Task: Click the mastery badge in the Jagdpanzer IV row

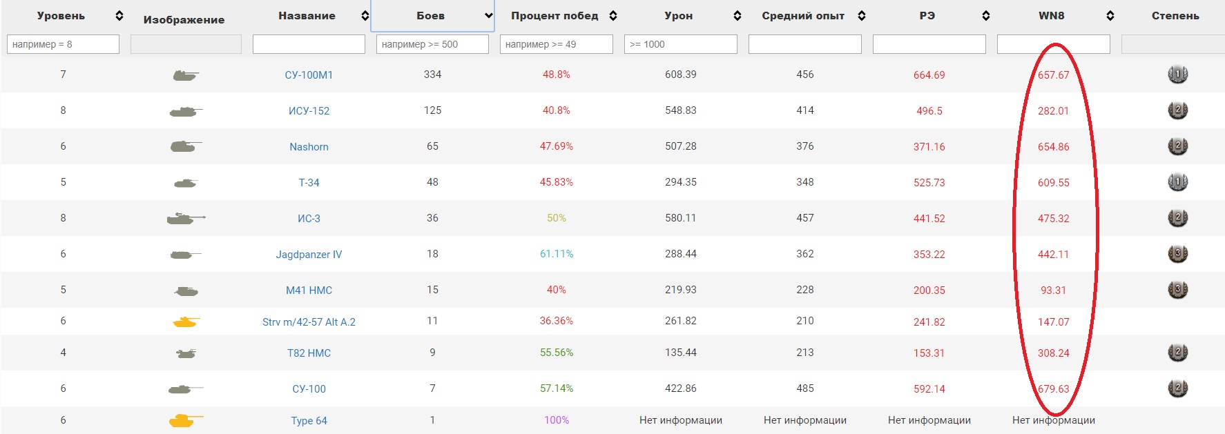Action: (1177, 254)
